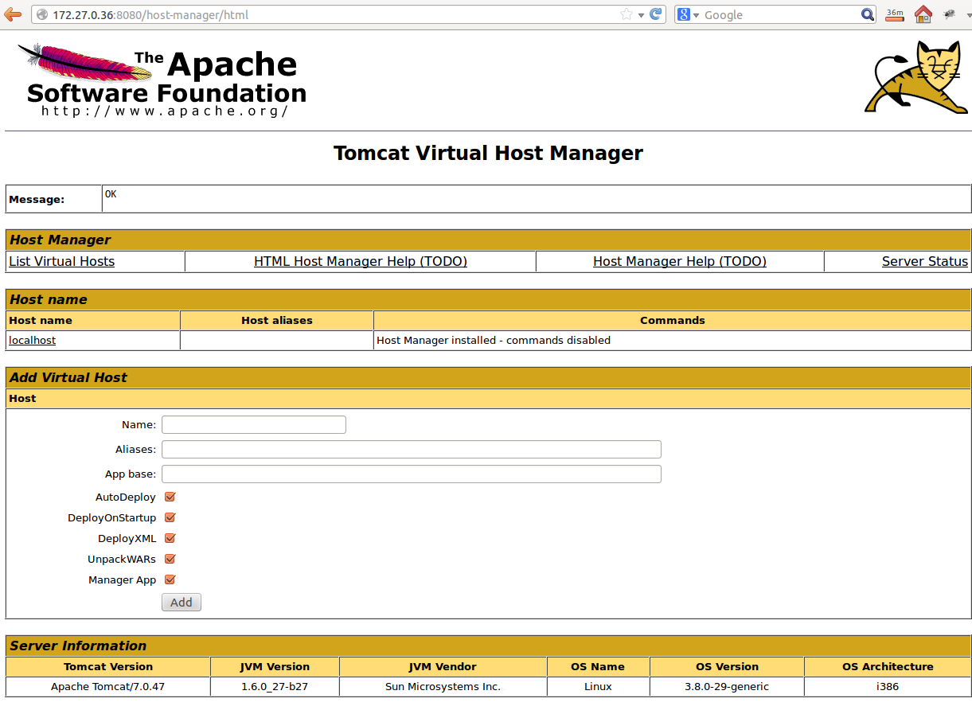
Task: Go to the browser home page icon
Action: click(x=923, y=14)
